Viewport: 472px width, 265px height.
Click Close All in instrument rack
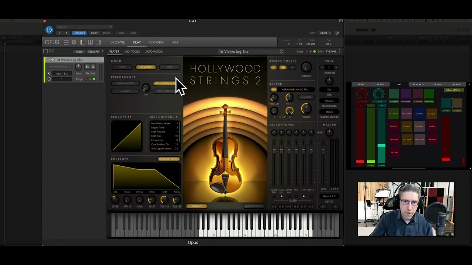pyautogui.click(x=93, y=52)
